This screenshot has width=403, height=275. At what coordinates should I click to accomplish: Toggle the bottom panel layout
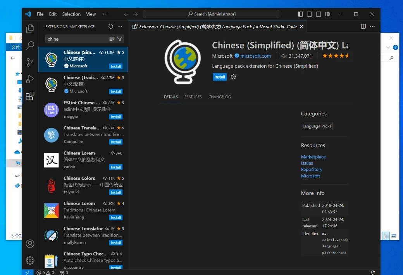click(310, 14)
